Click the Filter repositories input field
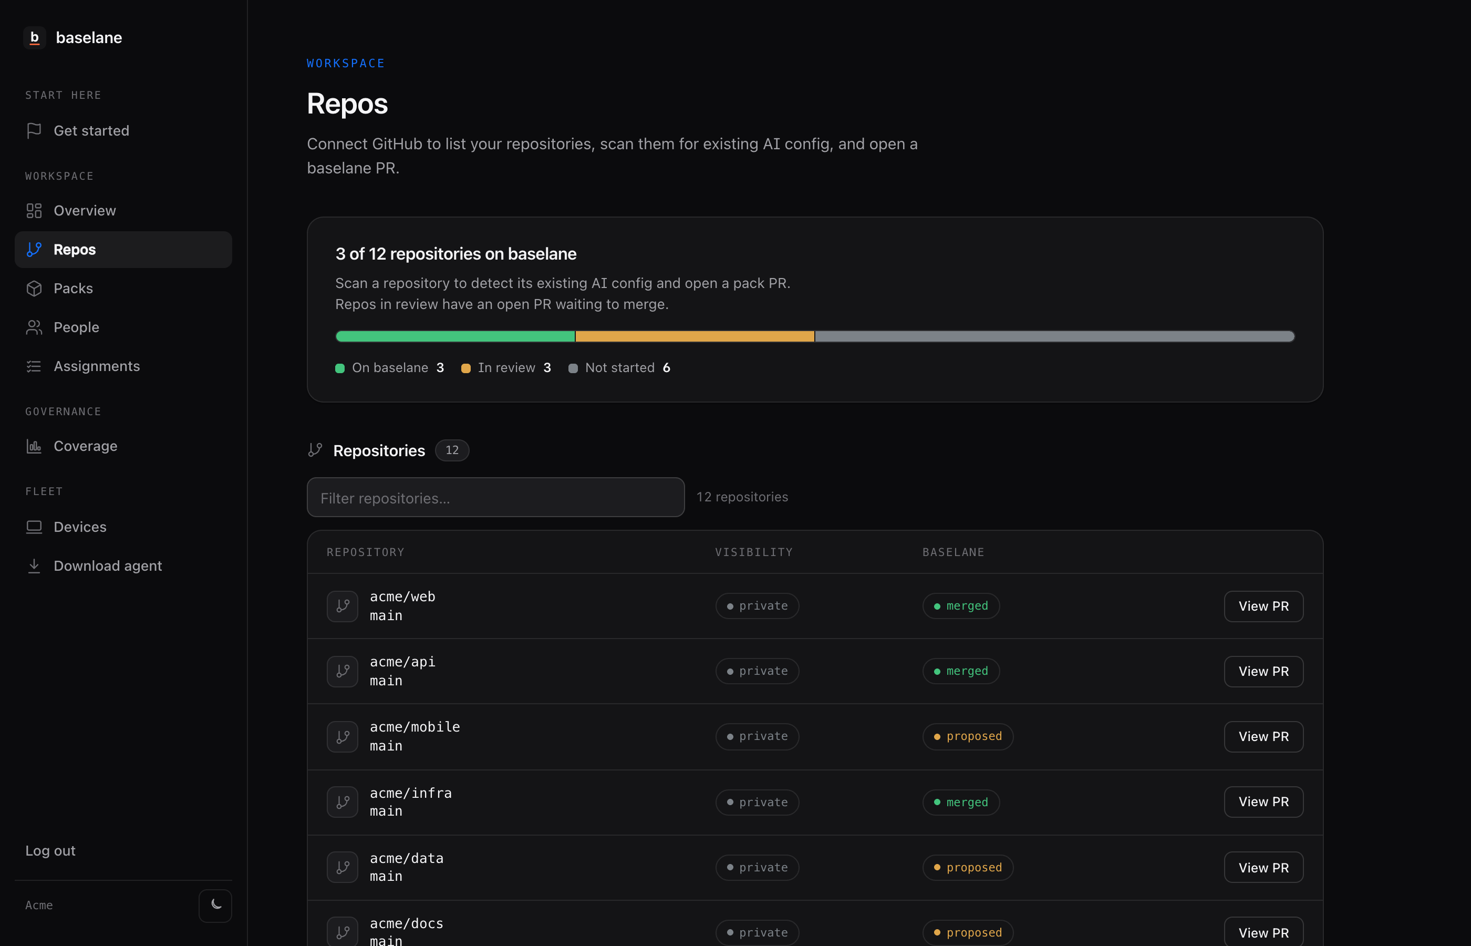Viewport: 1471px width, 946px height. (495, 498)
